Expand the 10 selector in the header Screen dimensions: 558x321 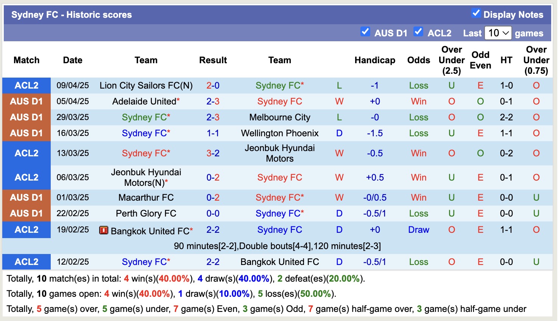[497, 33]
